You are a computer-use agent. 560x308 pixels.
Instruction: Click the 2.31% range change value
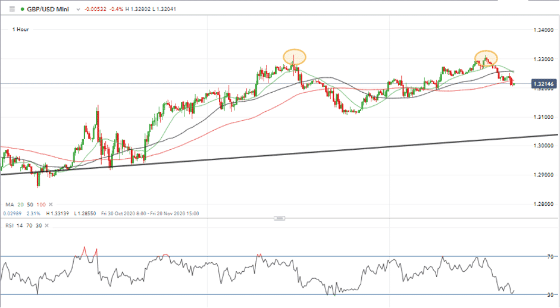tap(33, 213)
